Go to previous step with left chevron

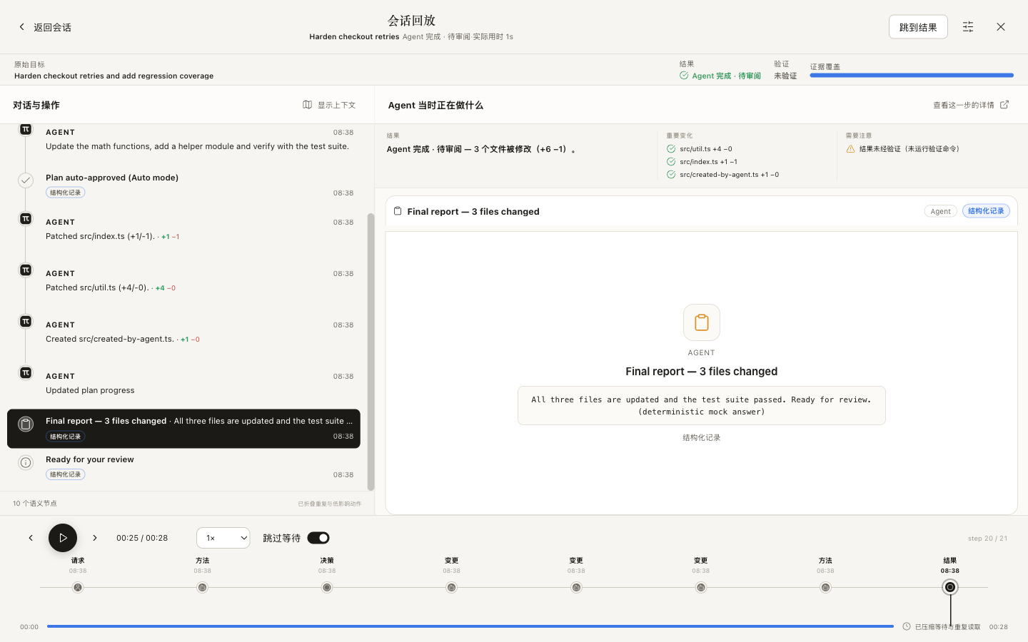coord(31,538)
